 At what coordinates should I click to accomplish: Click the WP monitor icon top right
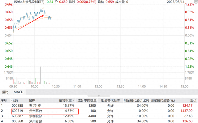[x=196, y=2]
